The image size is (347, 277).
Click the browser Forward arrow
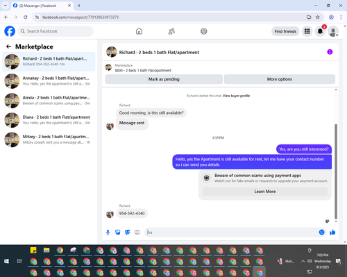tap(16, 17)
